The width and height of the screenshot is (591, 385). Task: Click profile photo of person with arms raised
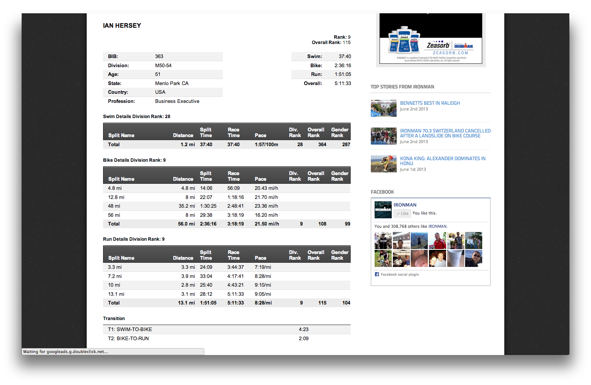point(419,241)
